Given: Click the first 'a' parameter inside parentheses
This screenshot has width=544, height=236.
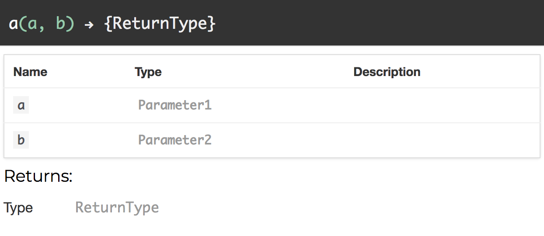Looking at the screenshot, I should [32, 24].
